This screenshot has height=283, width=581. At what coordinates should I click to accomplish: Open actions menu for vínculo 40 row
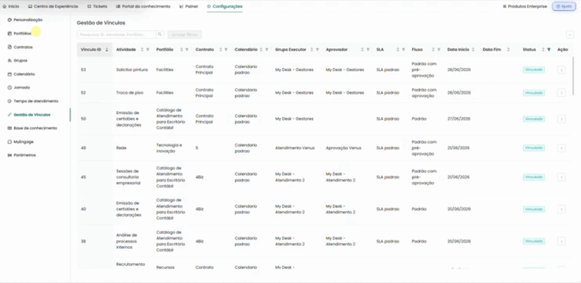(561, 209)
